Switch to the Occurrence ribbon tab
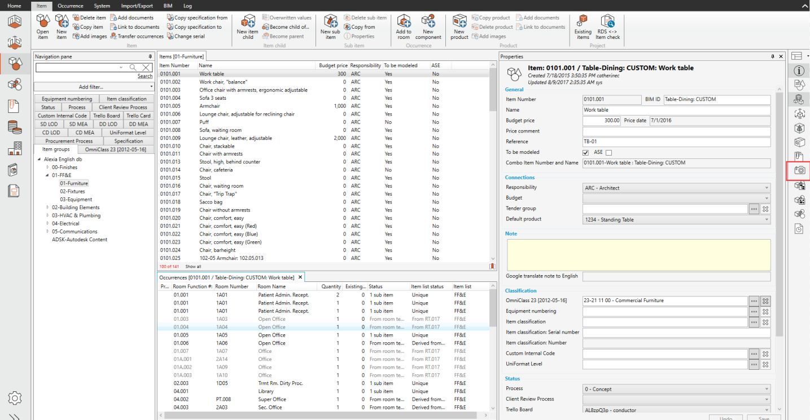 point(70,6)
